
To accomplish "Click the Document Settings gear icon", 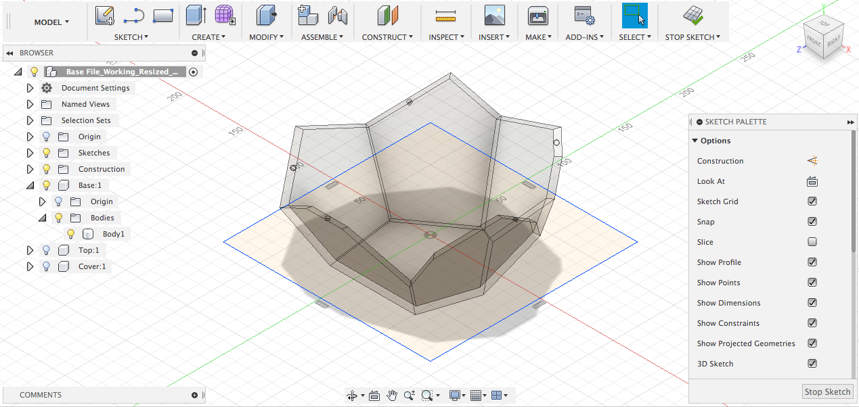I will click(x=47, y=88).
